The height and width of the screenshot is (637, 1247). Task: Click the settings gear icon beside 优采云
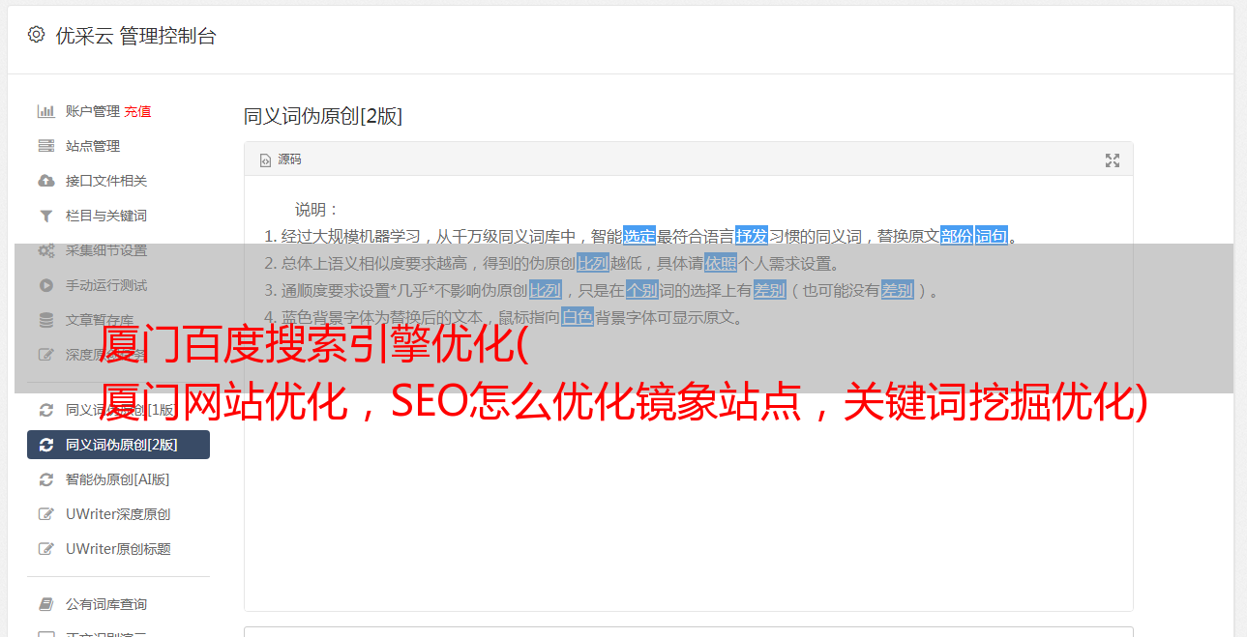[x=36, y=35]
